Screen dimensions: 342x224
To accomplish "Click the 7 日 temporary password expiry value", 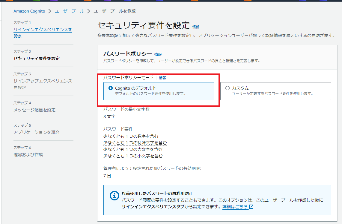I will pyautogui.click(x=107, y=176).
